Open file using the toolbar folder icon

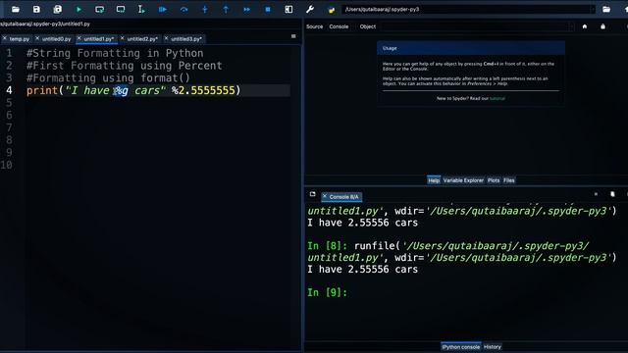pyautogui.click(x=16, y=9)
